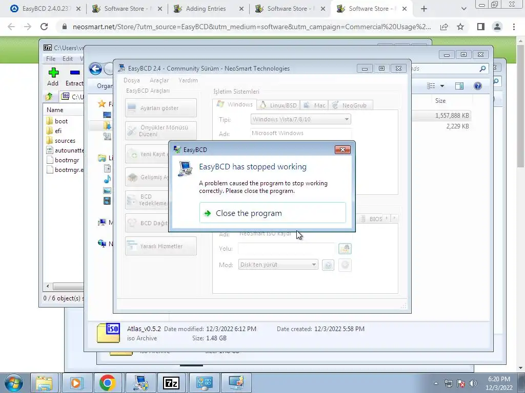Open File menu in 7-Zip
The width and height of the screenshot is (525, 393).
(x=51, y=58)
